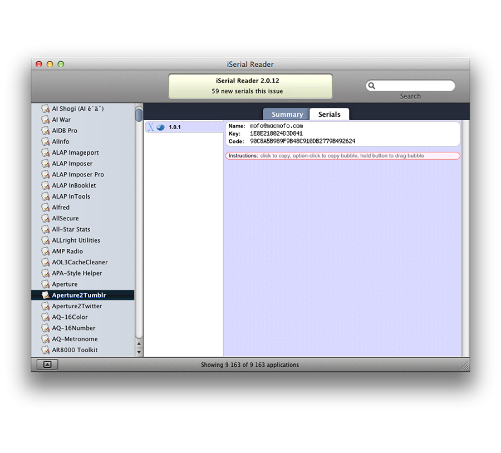Click the AR8000 Toolkit app icon

point(46,350)
